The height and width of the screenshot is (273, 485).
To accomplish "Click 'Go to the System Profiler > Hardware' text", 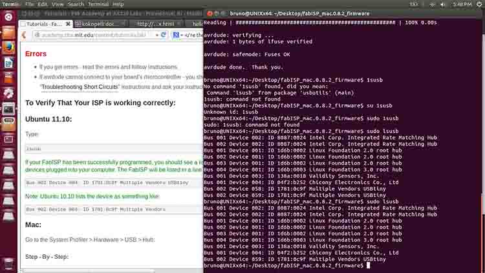I will coord(90,240).
